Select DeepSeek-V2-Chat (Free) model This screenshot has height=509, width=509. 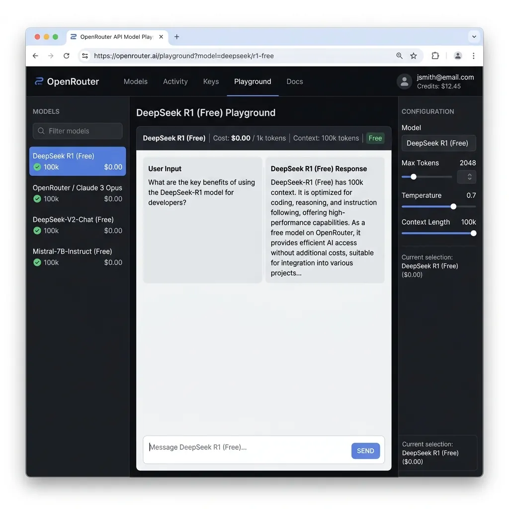(78, 225)
